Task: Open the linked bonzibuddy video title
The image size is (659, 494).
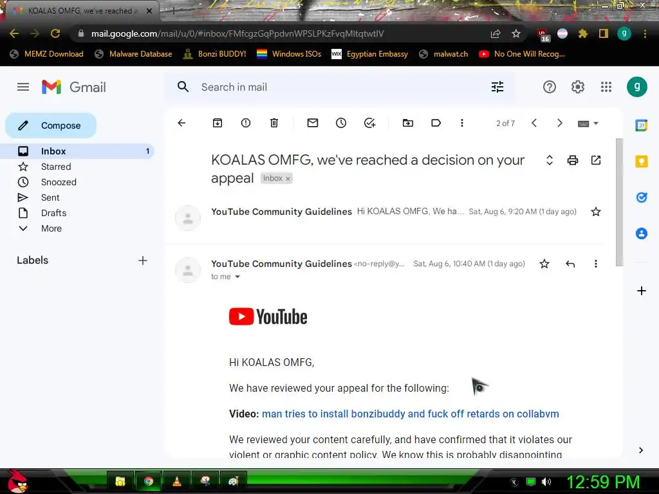Action: pos(410,414)
